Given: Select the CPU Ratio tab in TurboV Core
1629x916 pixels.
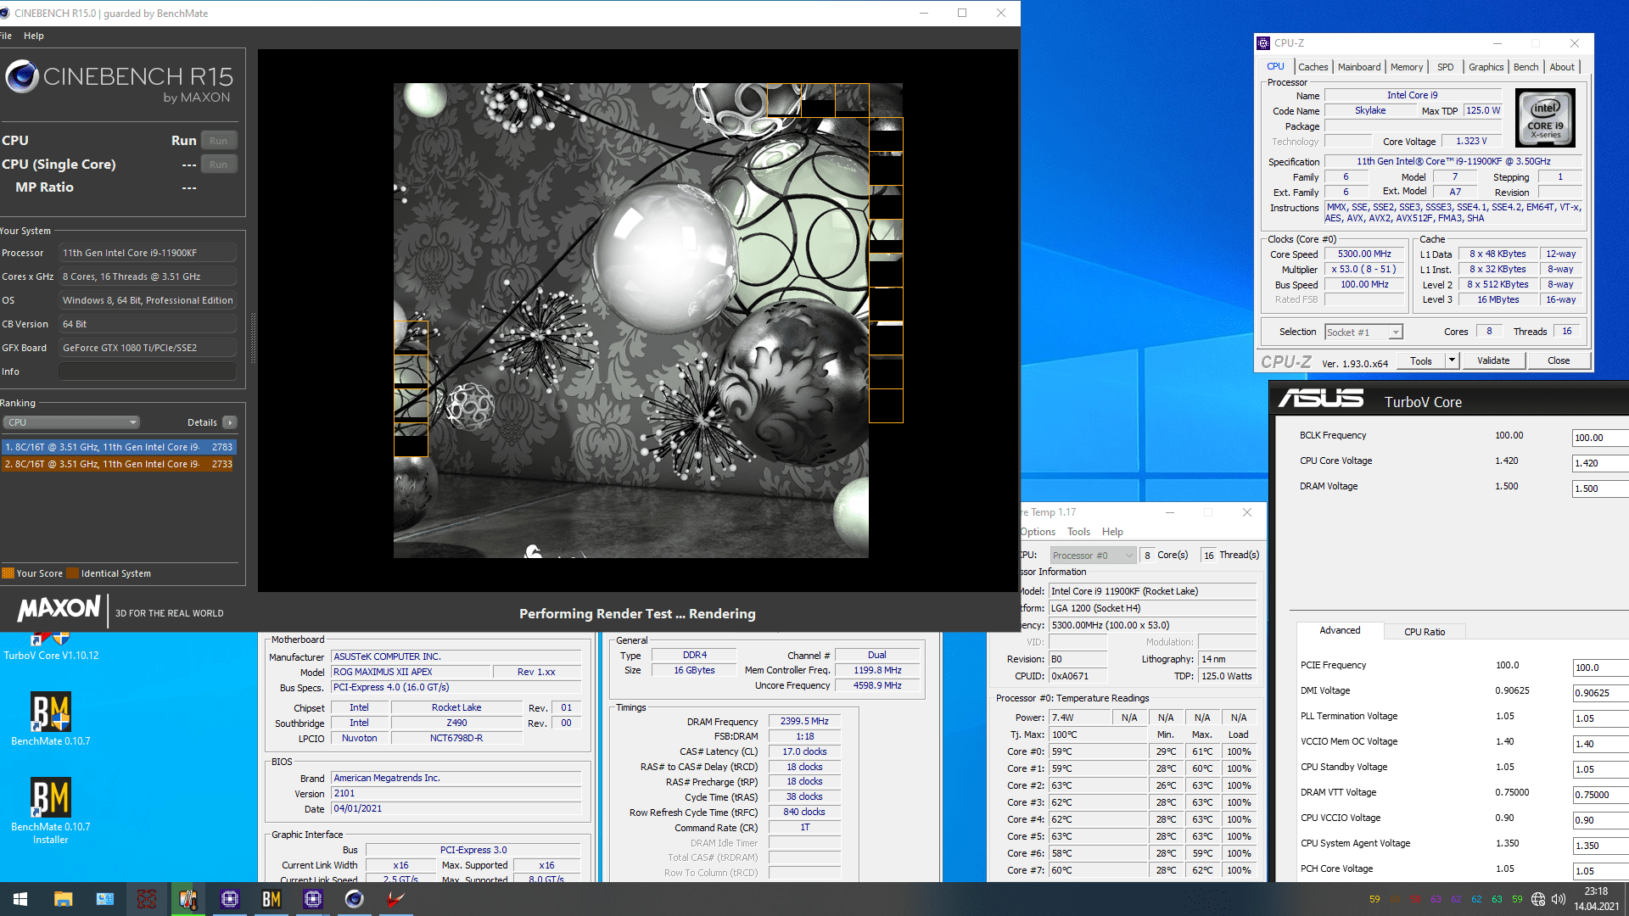Looking at the screenshot, I should click(x=1425, y=632).
